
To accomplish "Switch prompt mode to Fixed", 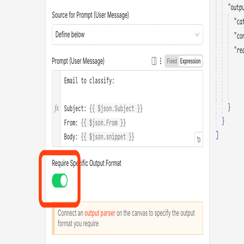I will (x=172, y=61).
